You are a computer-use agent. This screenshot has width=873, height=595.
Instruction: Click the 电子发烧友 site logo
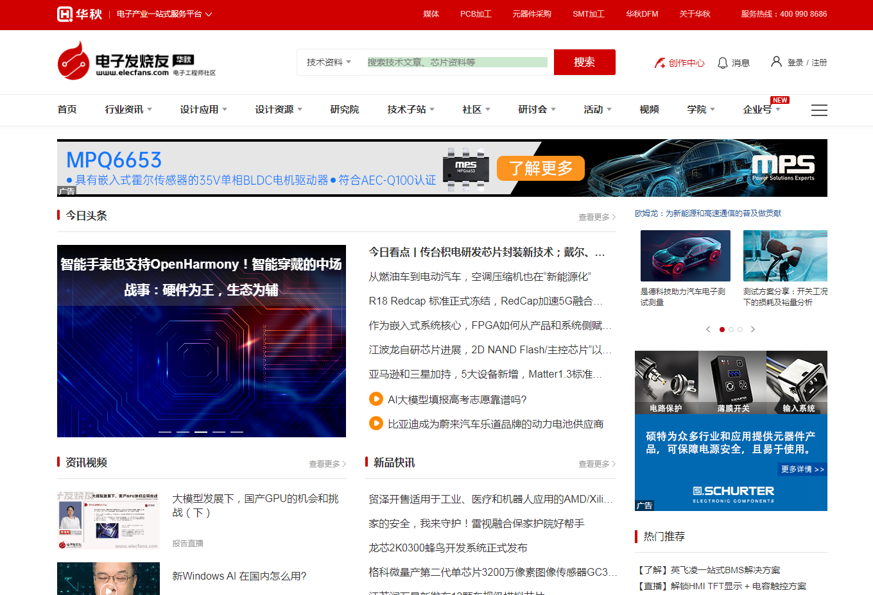point(136,60)
